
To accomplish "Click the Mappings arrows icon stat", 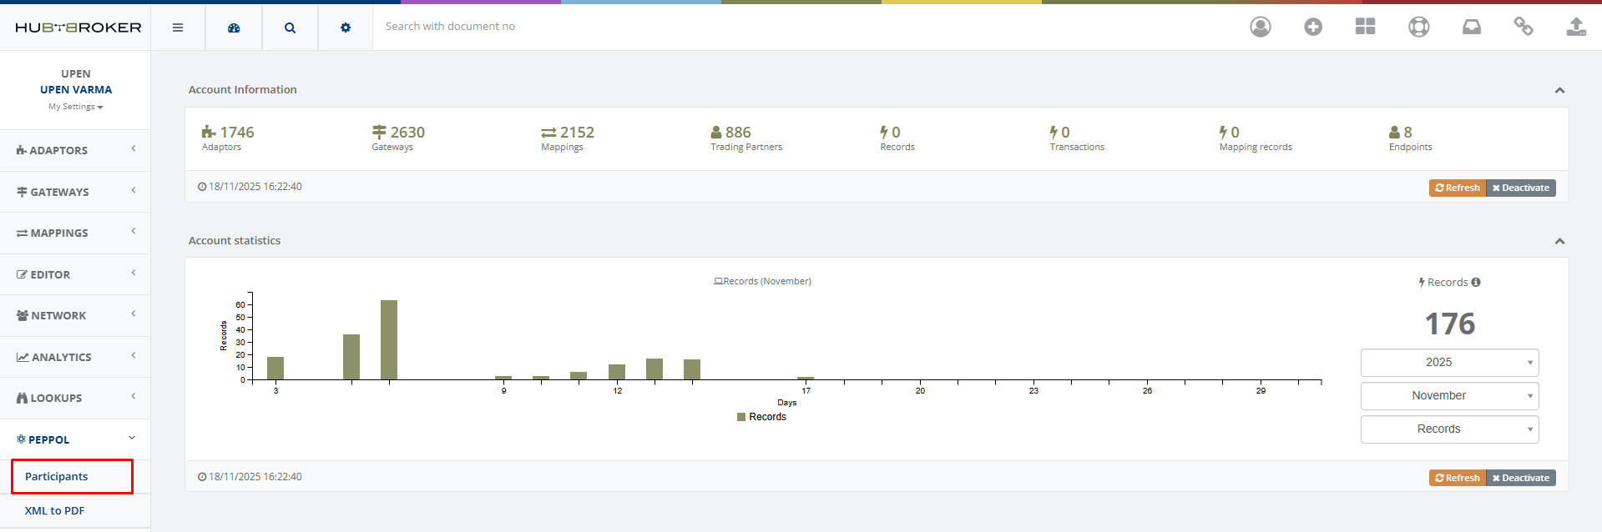I will pyautogui.click(x=548, y=133).
